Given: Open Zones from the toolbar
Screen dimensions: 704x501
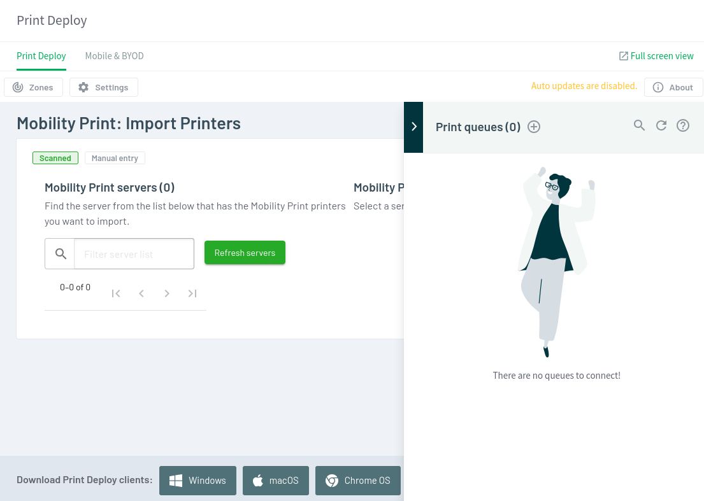Looking at the screenshot, I should point(33,87).
